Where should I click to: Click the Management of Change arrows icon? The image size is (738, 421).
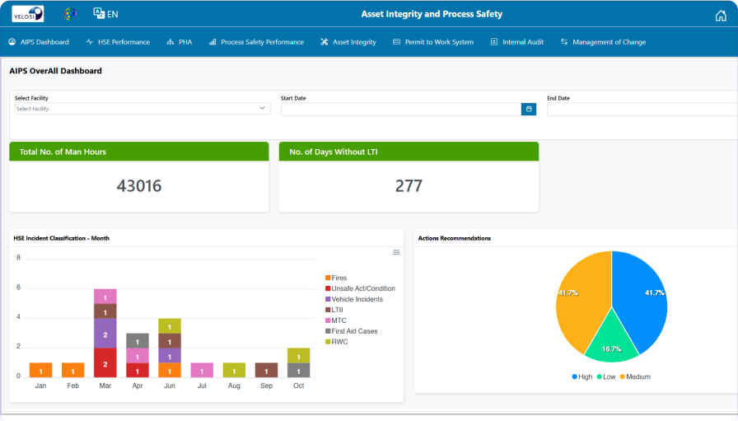564,42
